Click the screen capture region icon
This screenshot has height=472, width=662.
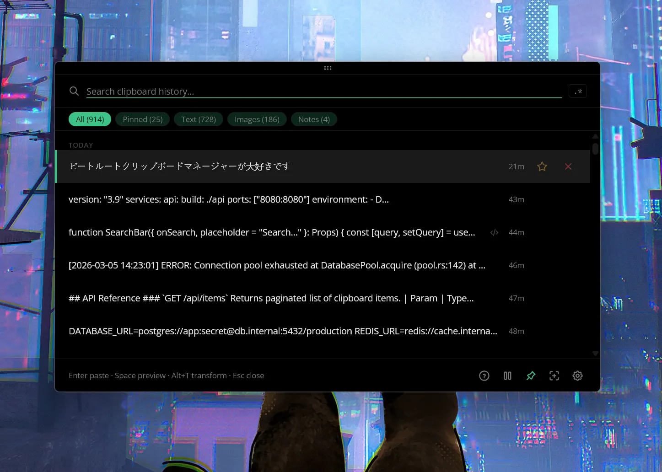tap(554, 375)
